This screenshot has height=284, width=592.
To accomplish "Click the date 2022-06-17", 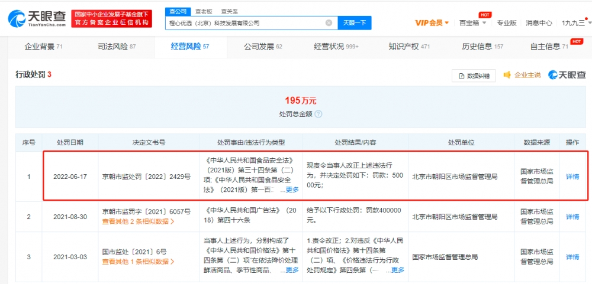I will point(70,177).
